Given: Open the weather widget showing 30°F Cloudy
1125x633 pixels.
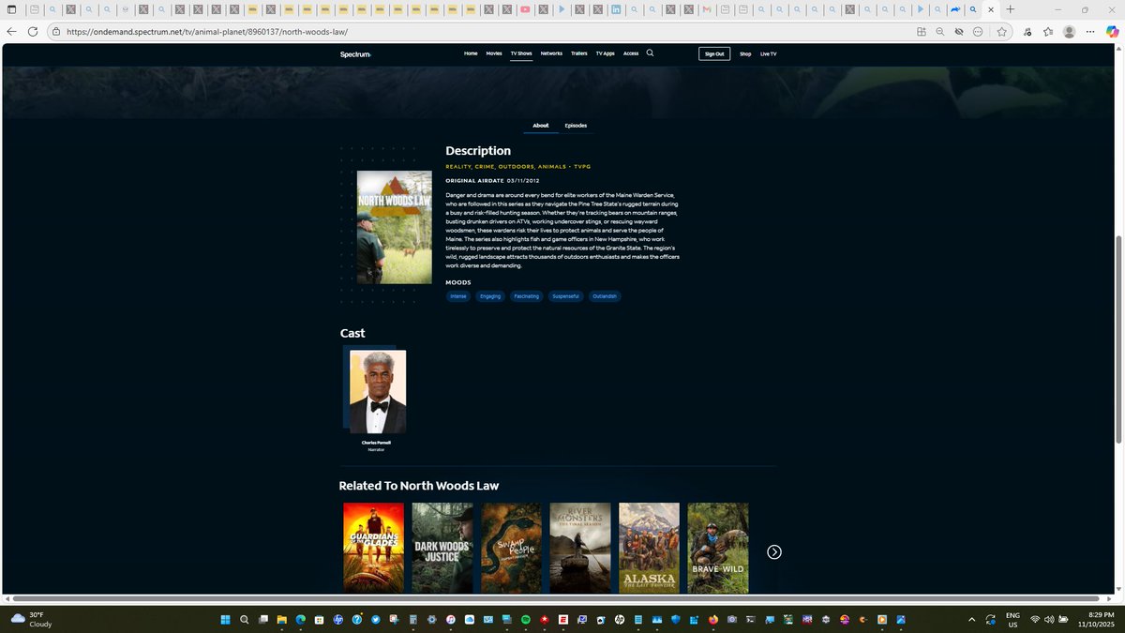Looking at the screenshot, I should (x=31, y=619).
